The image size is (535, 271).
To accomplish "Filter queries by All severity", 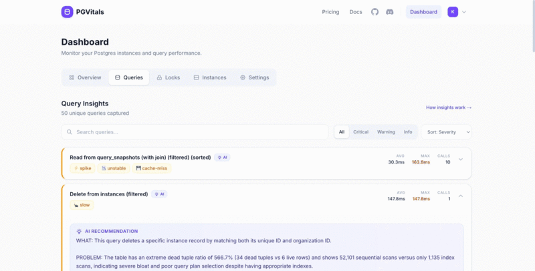I will pos(342,132).
